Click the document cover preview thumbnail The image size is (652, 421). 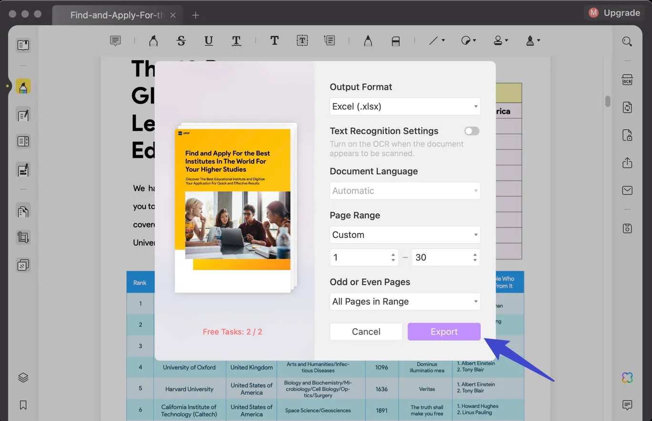[x=233, y=210]
